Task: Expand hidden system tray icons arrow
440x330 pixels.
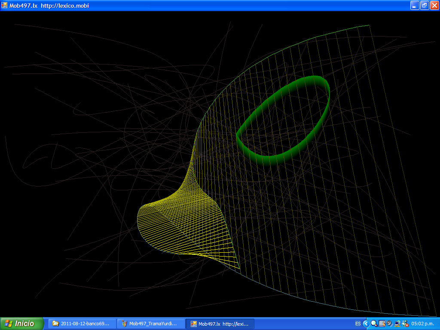Action: [x=366, y=324]
